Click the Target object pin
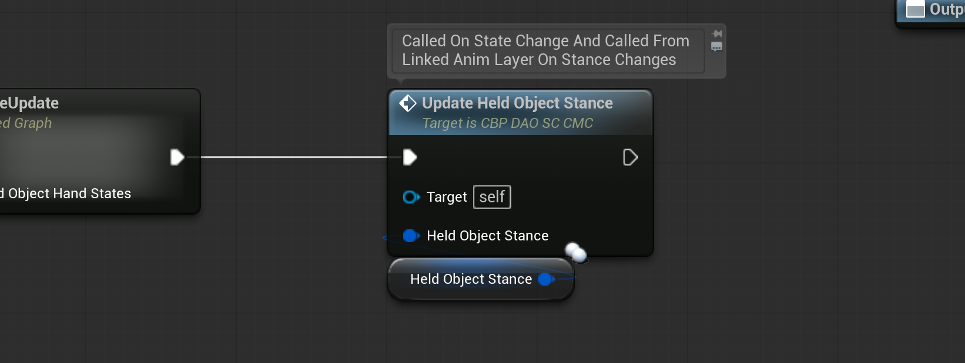 click(x=411, y=197)
